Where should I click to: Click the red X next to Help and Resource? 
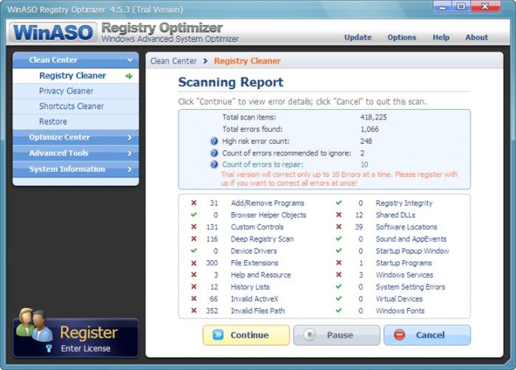coord(194,274)
